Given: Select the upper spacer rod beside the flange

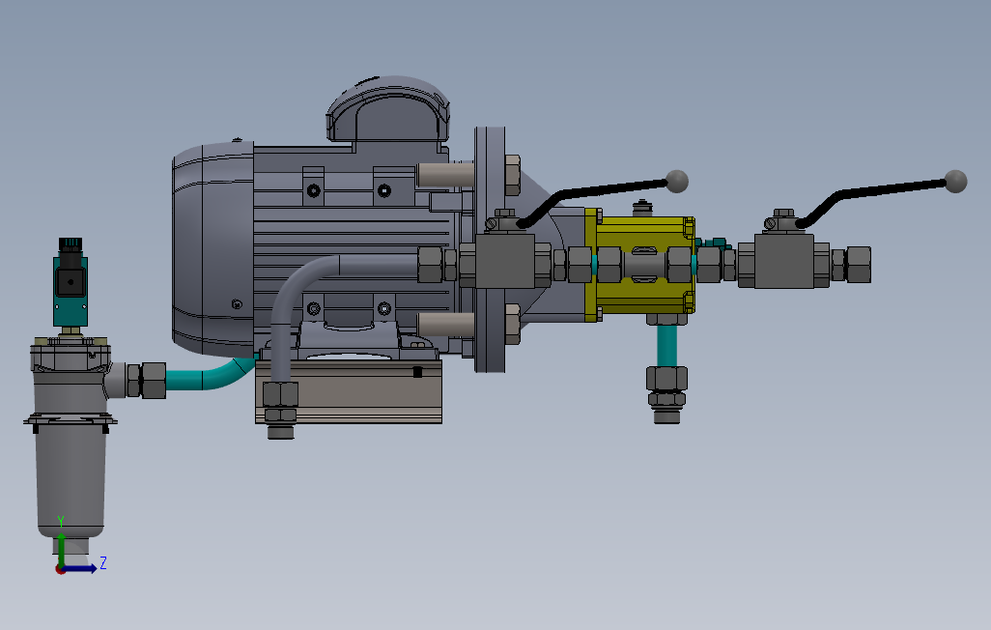Looking at the screenshot, I should (x=445, y=175).
